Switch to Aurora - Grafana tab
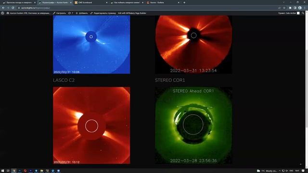Screen dimensions: 308x173 pos(163,2)
